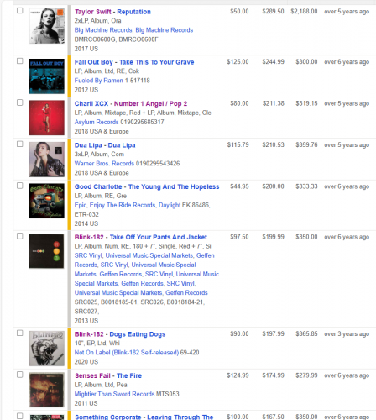Follow the Fueled By Ramen label link

98,81
